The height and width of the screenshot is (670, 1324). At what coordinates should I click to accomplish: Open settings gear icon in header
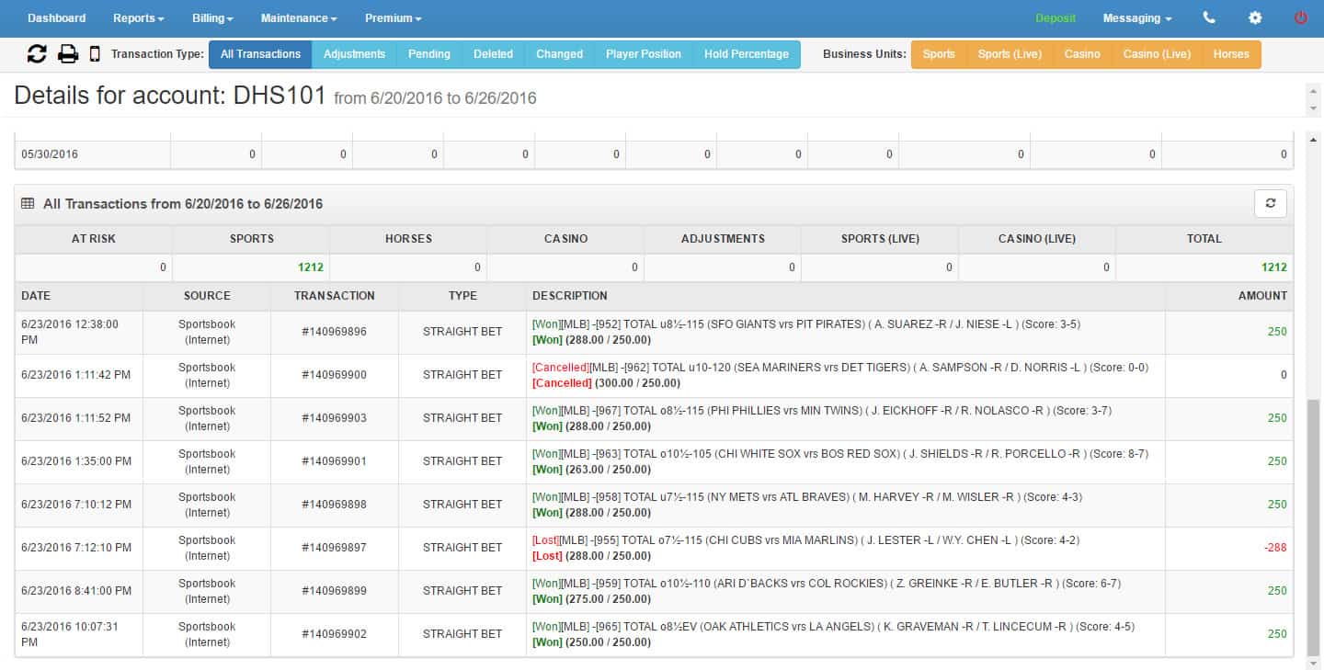coord(1255,17)
